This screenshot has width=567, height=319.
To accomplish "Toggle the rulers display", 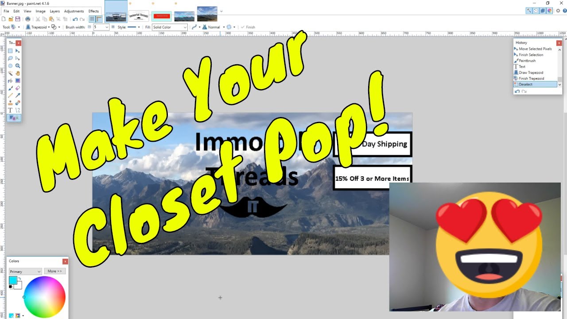I will point(99,19).
